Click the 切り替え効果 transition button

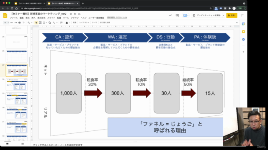105,22
